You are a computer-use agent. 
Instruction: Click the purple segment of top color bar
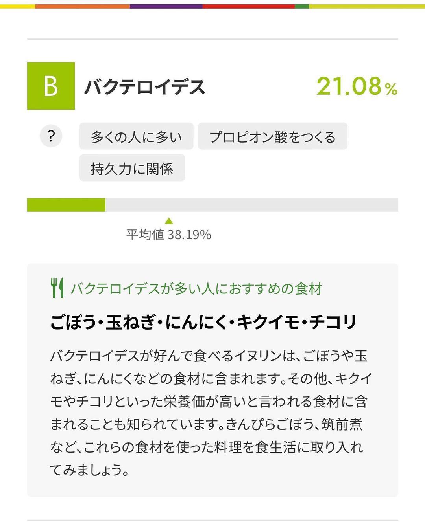166,6
